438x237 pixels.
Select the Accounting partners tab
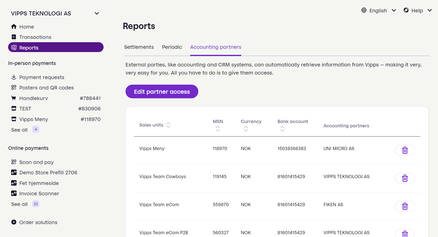pyautogui.click(x=216, y=47)
